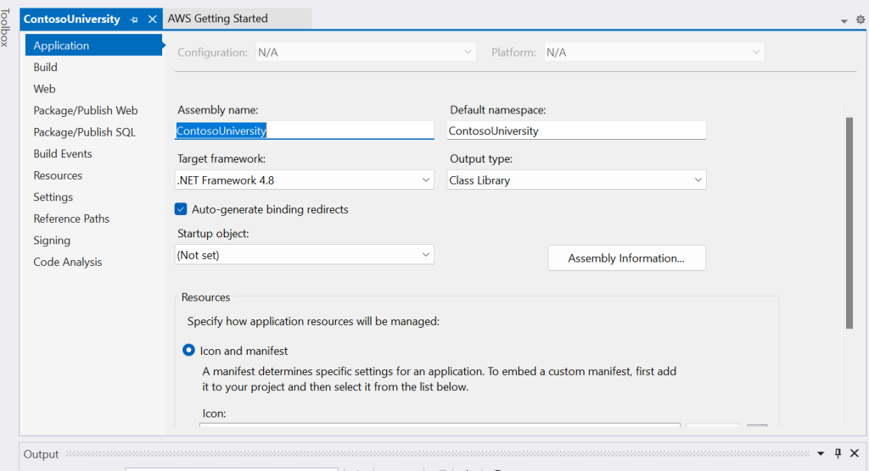This screenshot has width=869, height=471.
Task: Open the tab well settings gear
Action: click(x=861, y=19)
